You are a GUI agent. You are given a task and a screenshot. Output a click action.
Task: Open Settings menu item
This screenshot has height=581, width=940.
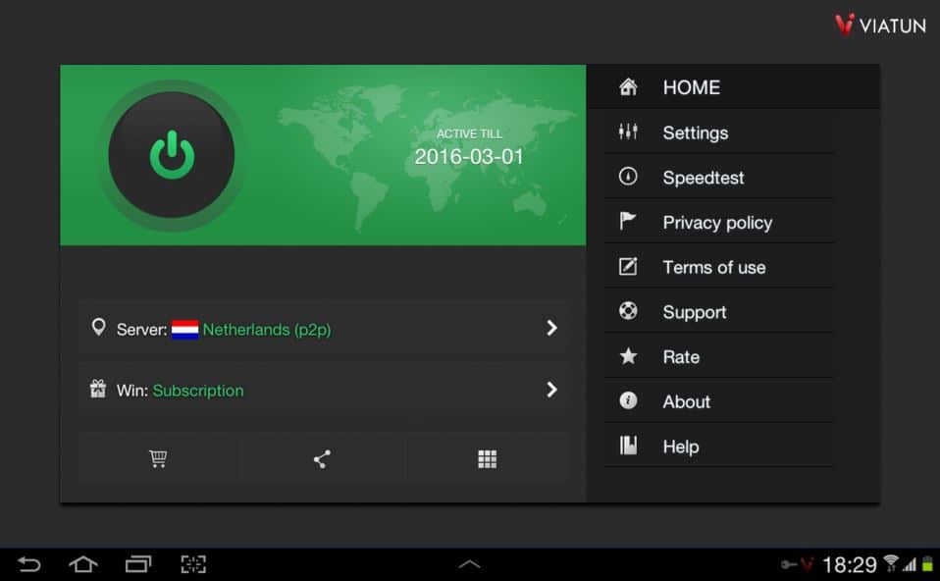pyautogui.click(x=719, y=132)
